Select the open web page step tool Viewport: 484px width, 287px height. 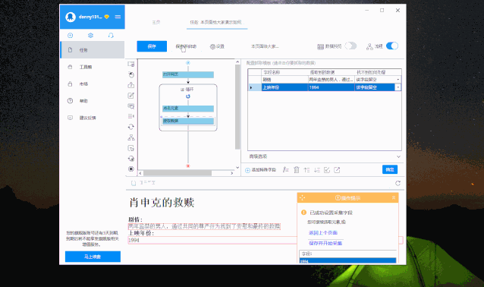pos(131,64)
